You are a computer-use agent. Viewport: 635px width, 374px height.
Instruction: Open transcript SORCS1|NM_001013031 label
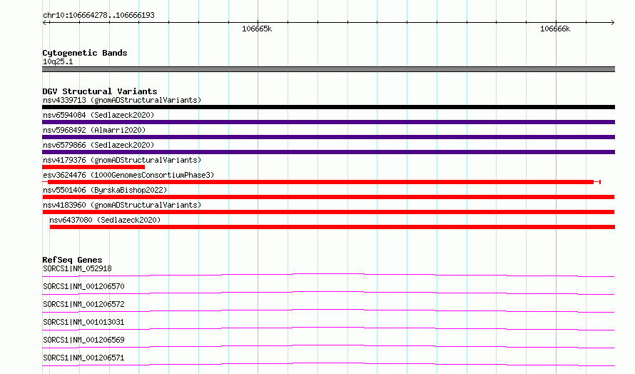click(x=83, y=322)
